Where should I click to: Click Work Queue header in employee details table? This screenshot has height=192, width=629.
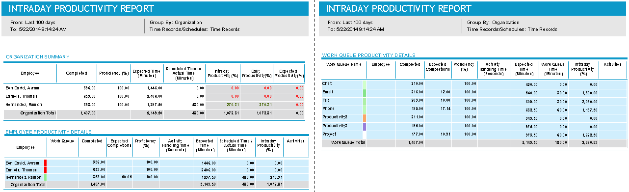(x=62, y=141)
